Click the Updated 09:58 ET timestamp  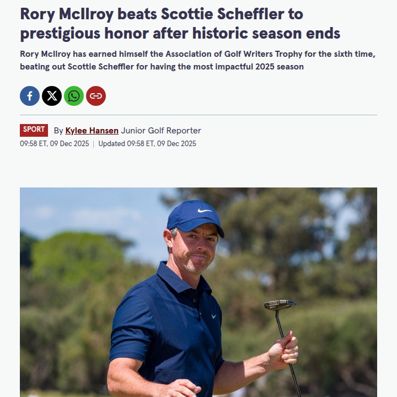coord(147,144)
